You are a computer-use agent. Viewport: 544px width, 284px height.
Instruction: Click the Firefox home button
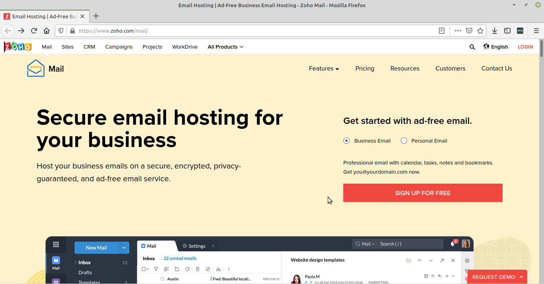coord(47,31)
